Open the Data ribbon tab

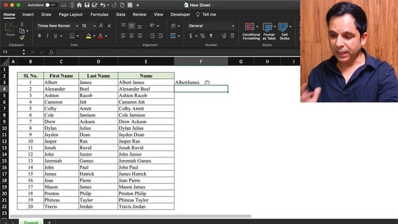(x=121, y=14)
